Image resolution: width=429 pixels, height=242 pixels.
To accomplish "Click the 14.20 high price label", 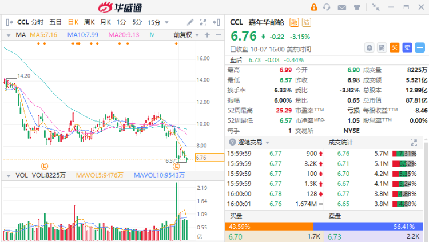I will pos(24,76).
